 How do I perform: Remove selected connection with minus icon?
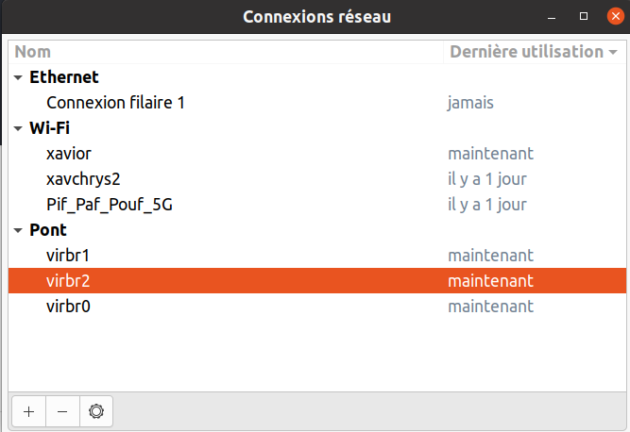pyautogui.click(x=62, y=411)
